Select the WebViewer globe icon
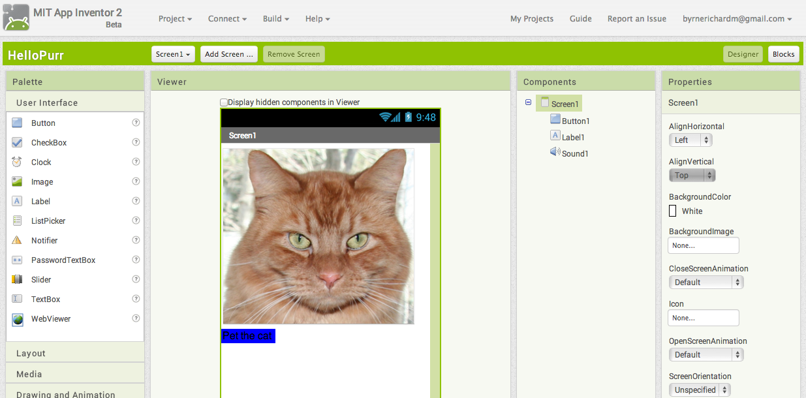806x398 pixels. 17,319
